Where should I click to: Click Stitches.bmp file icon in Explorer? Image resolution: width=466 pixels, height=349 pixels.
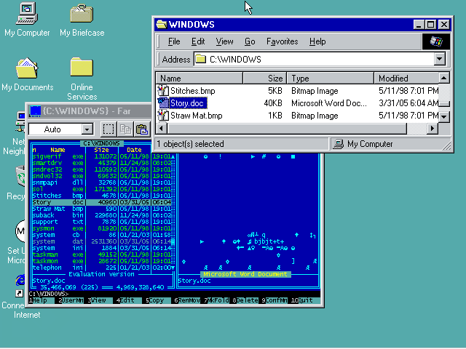pyautogui.click(x=163, y=90)
